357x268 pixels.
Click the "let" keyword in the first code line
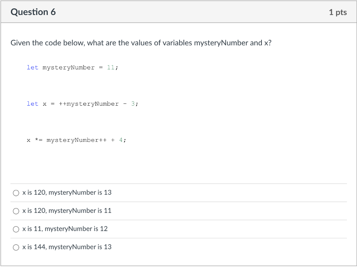32,67
